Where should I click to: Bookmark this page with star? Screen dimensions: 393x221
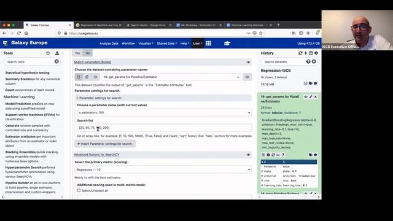(x=260, y=33)
